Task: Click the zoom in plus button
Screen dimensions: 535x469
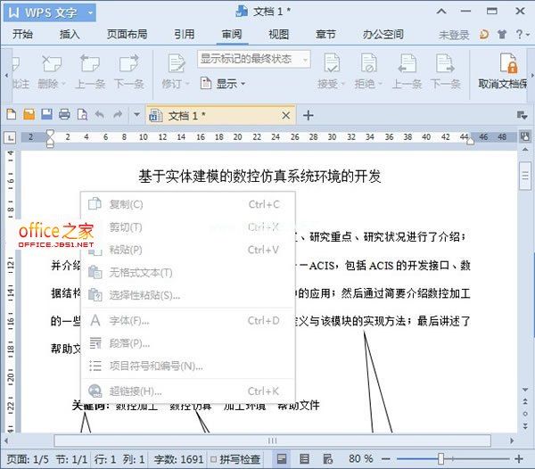Action: pos(520,458)
